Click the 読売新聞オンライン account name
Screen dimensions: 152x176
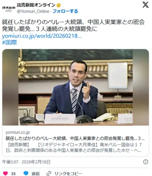[36, 5]
